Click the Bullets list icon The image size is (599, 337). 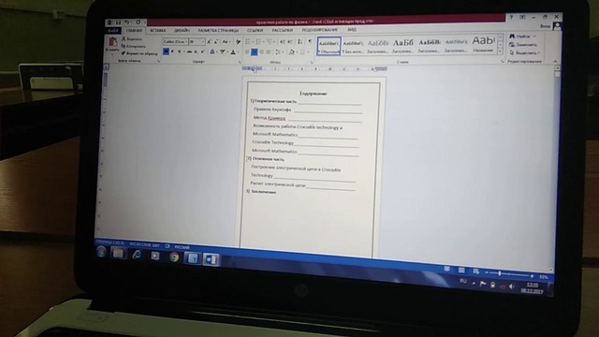[247, 41]
